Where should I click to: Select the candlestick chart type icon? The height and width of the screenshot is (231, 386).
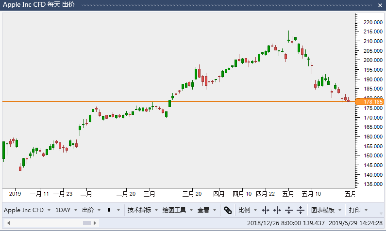tap(109, 210)
